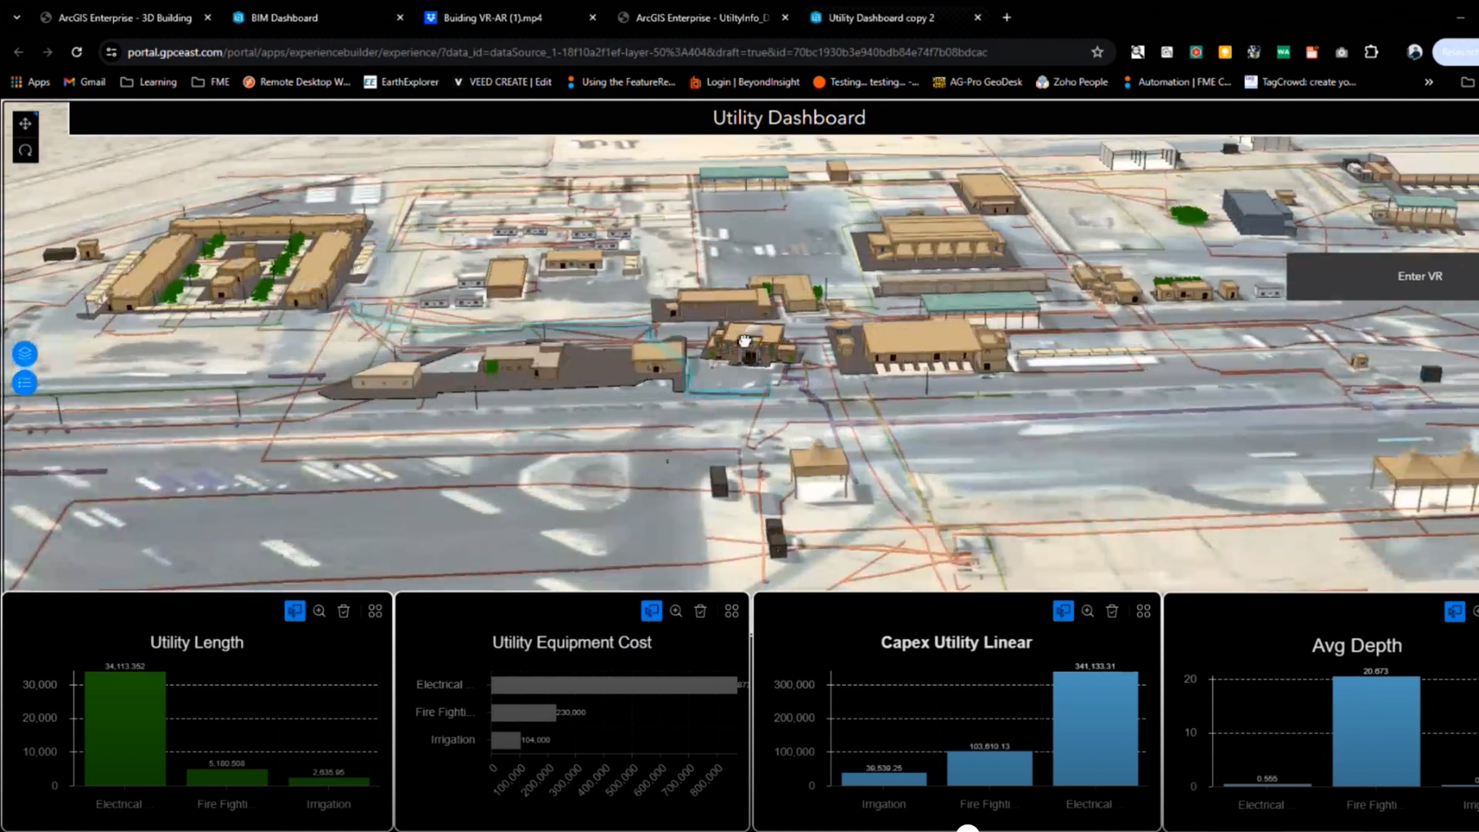Clear selection on Utility Equipment Cost chart
This screenshot has width=1479, height=832.
[x=700, y=611]
